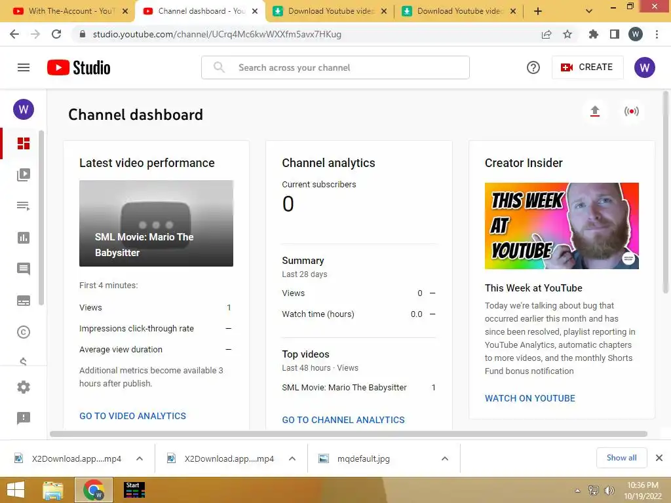Switch to the first Download Youtube video tab

click(x=330, y=11)
